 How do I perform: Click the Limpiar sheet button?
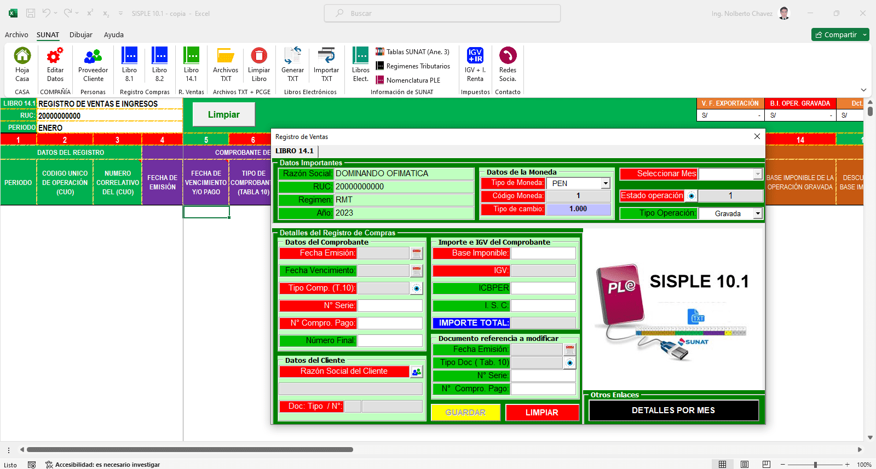pos(224,114)
